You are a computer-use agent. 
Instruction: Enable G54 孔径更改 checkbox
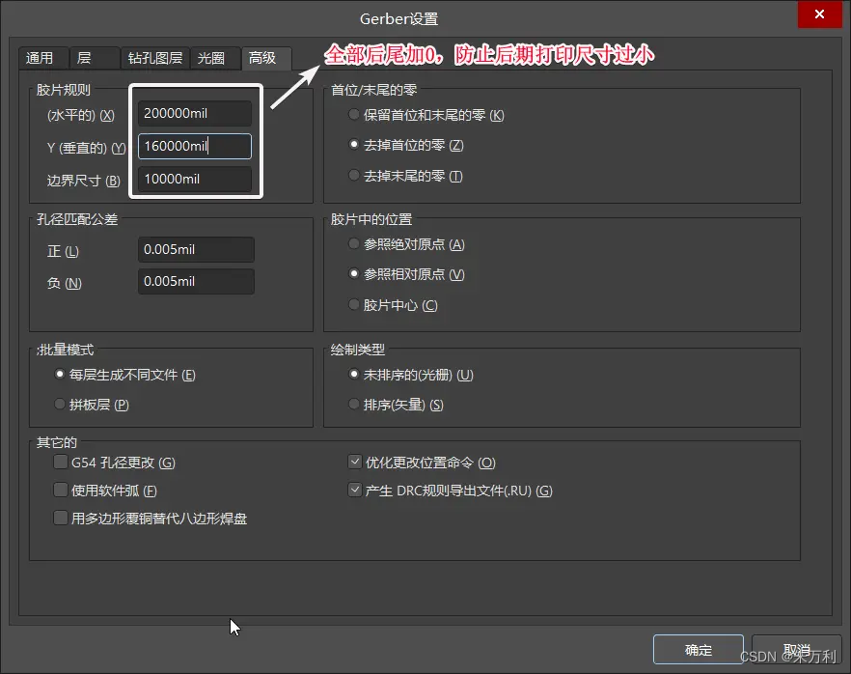point(62,463)
